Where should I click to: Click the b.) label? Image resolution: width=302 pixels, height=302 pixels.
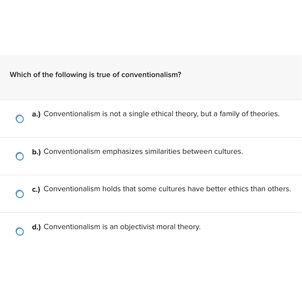pos(36,152)
